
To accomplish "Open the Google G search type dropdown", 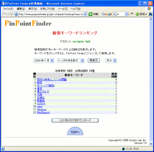I will pos(118,14).
